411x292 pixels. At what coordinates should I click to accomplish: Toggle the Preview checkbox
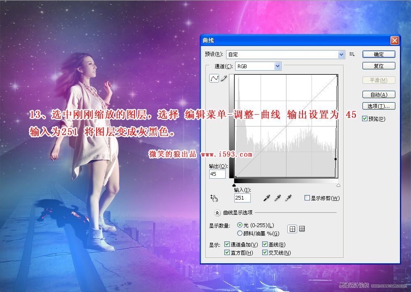coord(365,119)
